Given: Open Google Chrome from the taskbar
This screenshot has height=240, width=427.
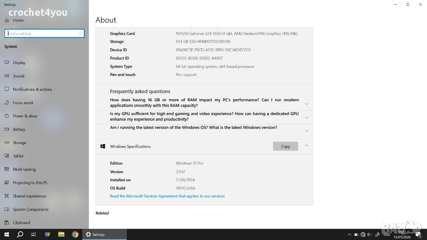Looking at the screenshot, I should point(75,235).
